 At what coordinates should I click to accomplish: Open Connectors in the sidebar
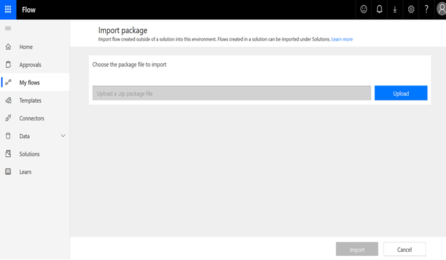coord(34,118)
